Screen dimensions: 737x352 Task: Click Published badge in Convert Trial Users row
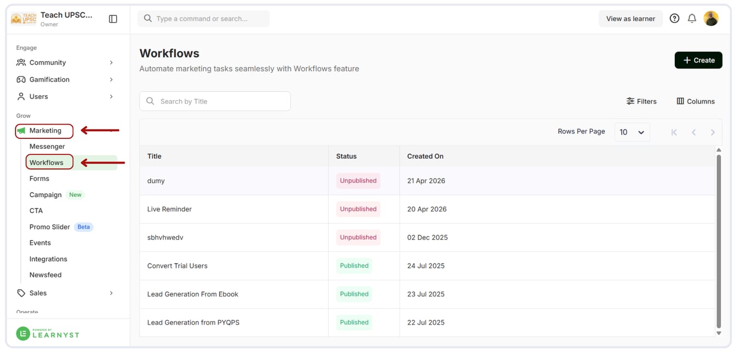point(354,266)
